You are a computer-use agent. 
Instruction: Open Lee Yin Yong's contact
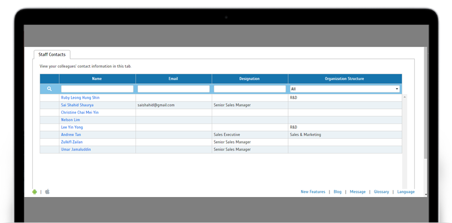[72, 127]
